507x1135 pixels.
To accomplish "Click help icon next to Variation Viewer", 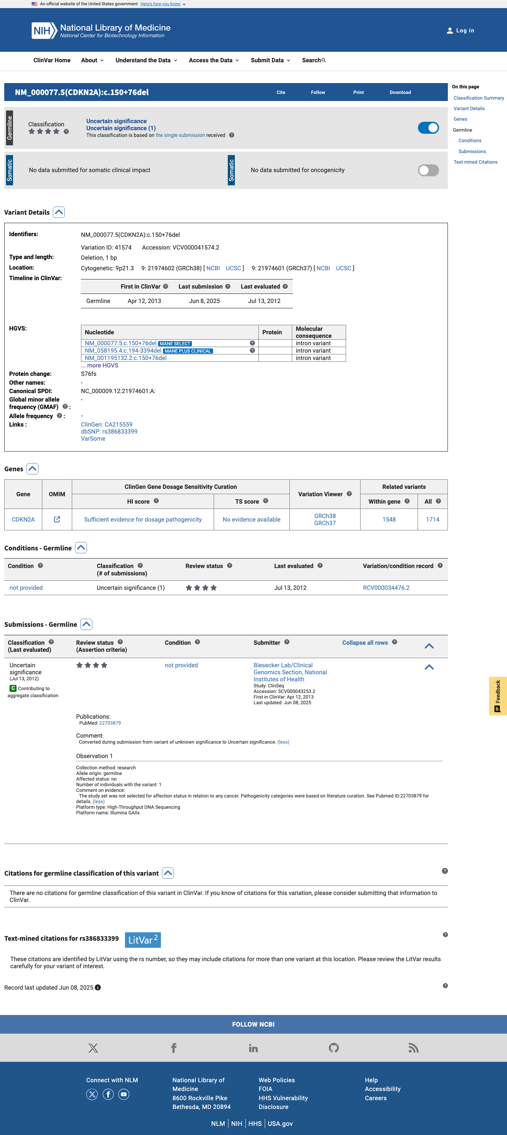I will [x=349, y=494].
